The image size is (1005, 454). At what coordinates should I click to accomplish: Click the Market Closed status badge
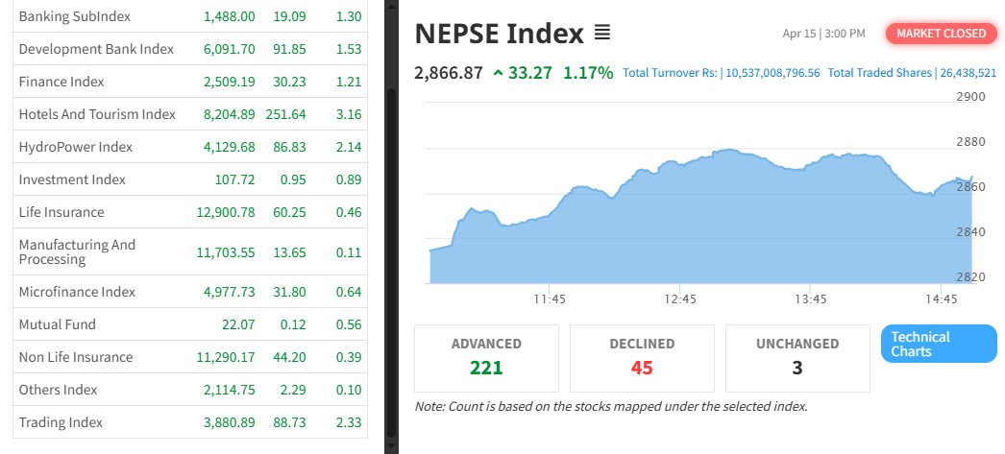(941, 34)
